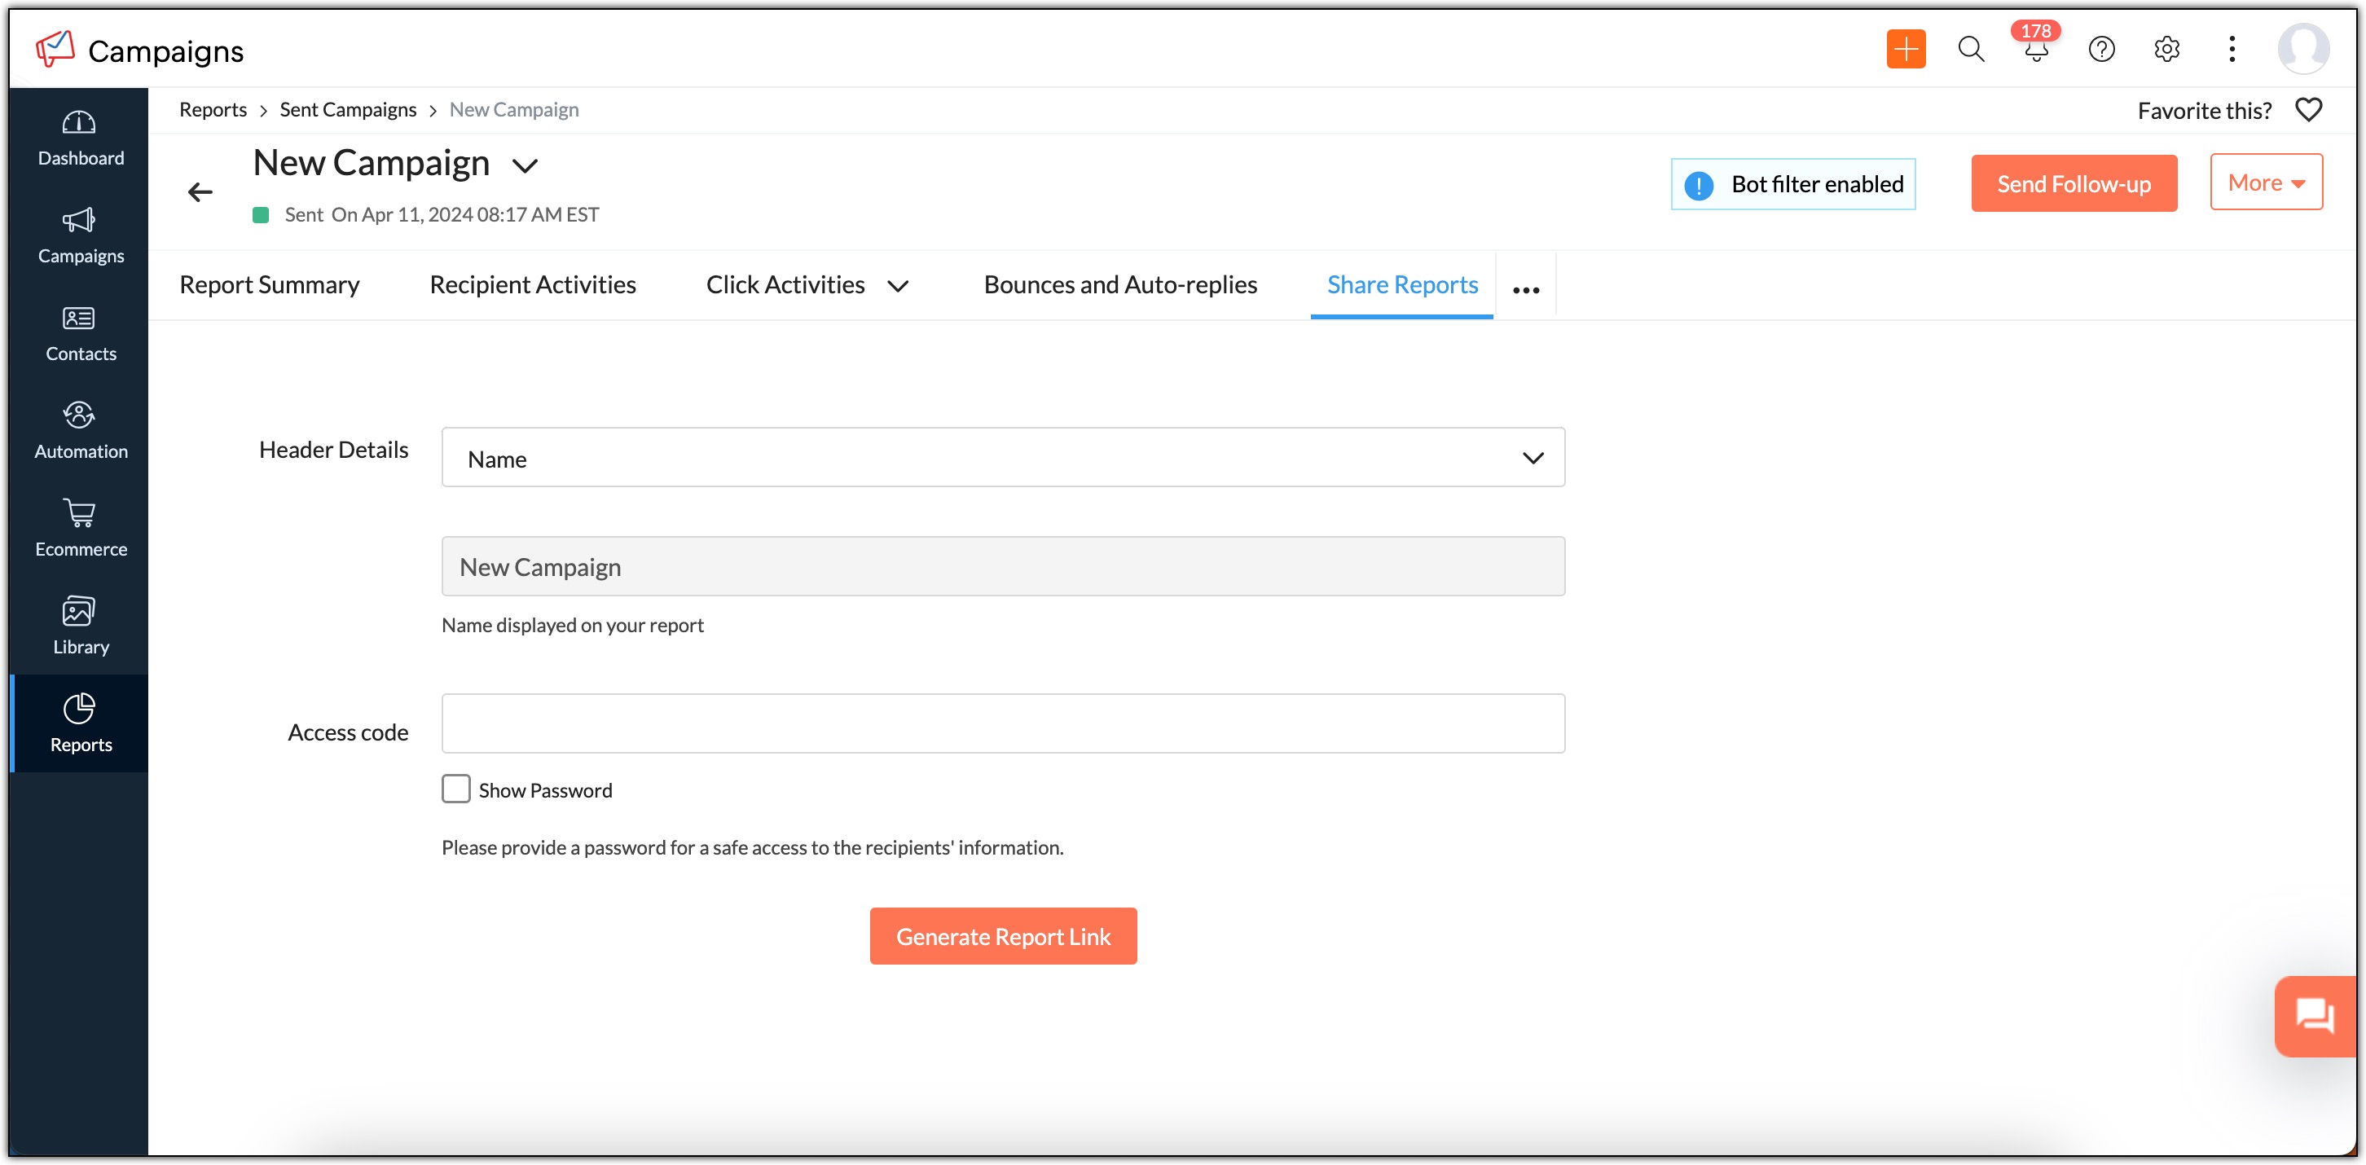Image resolution: width=2366 pixels, height=1165 pixels.
Task: Open the Dashboard from the sidebar
Action: pos(79,137)
